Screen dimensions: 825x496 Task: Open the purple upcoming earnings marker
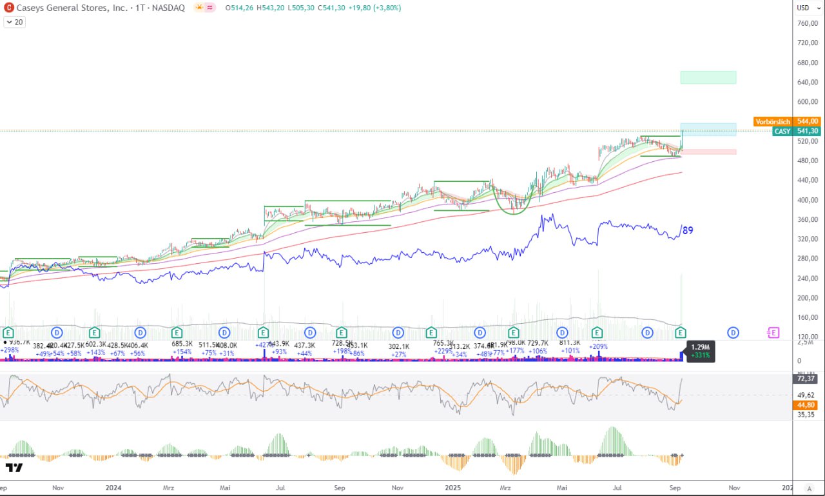coord(773,333)
